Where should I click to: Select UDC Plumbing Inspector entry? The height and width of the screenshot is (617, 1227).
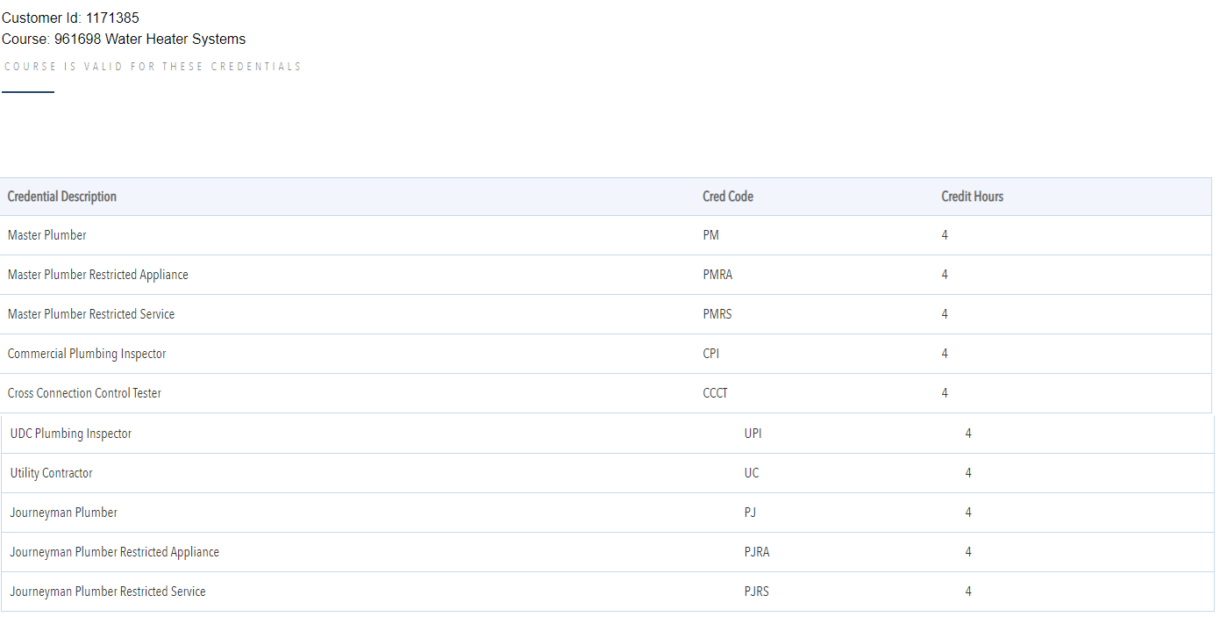[71, 434]
